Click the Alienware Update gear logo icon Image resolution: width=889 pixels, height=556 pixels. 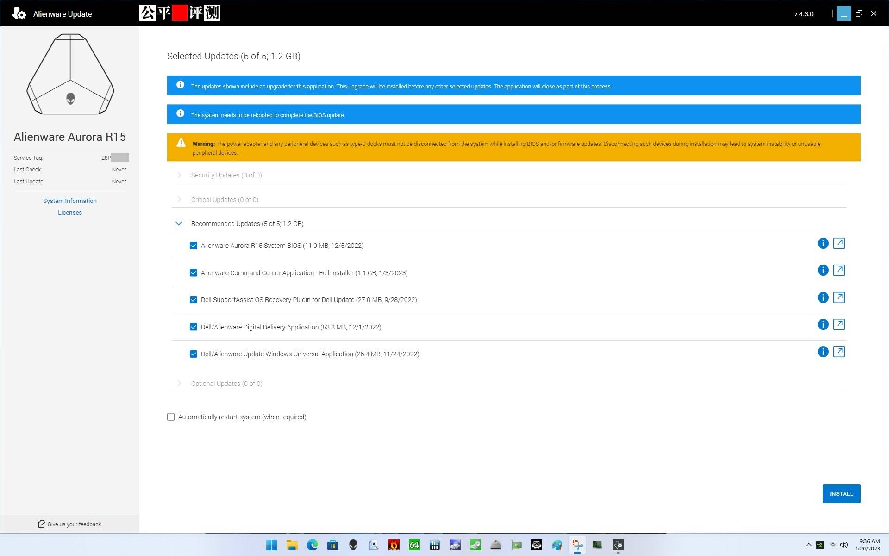coord(19,13)
